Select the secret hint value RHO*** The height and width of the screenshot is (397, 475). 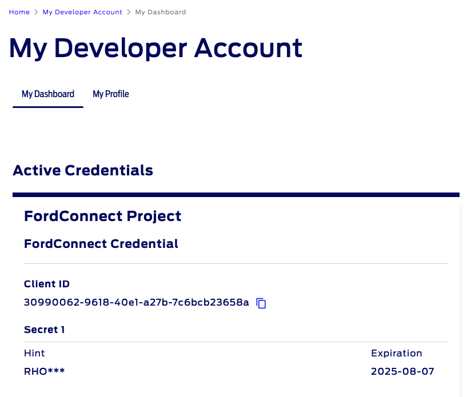(x=44, y=371)
